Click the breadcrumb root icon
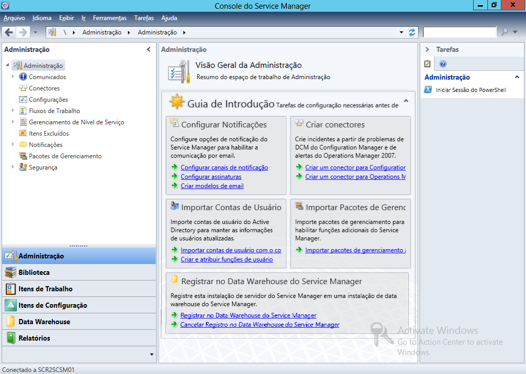 [x=52, y=32]
